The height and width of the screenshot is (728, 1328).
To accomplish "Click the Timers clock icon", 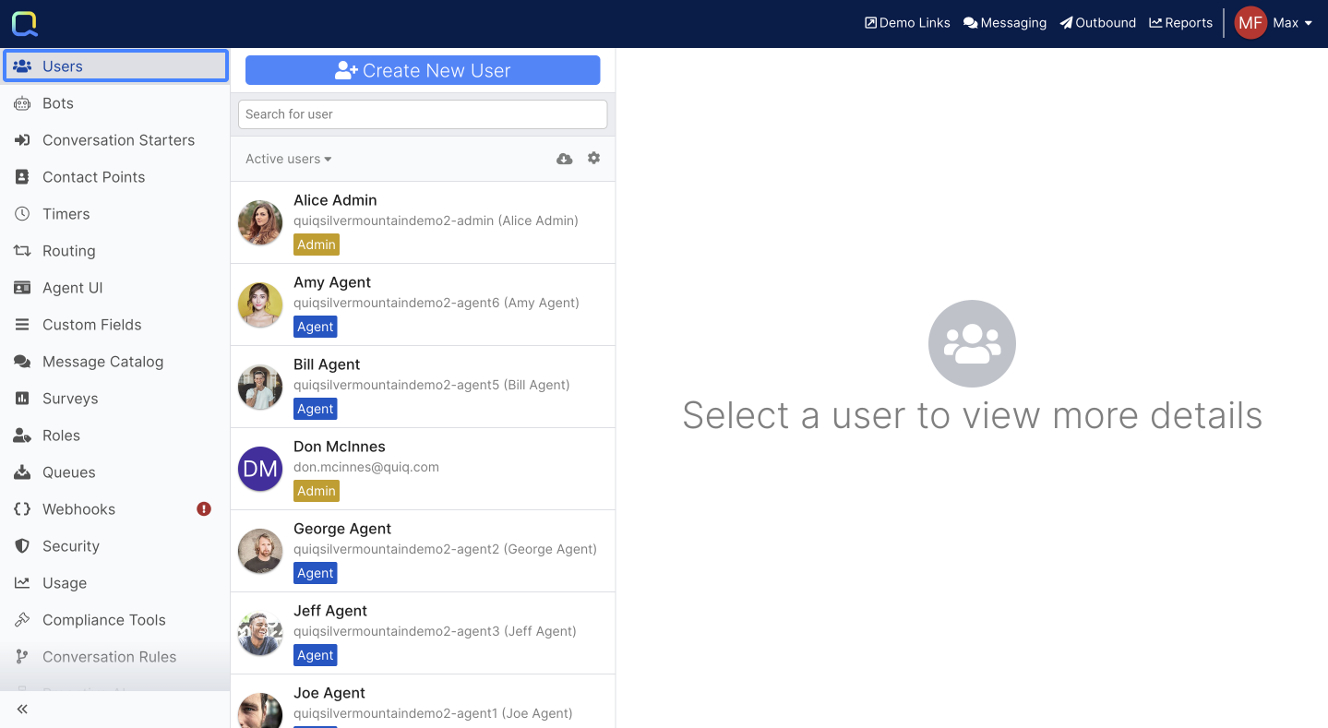I will [x=22, y=214].
